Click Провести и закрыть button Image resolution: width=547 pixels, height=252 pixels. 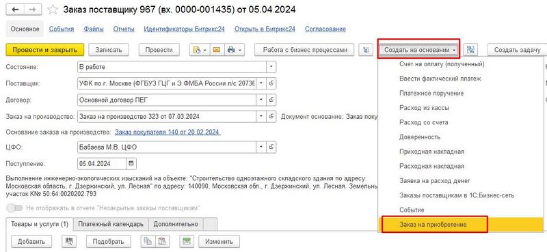point(45,50)
